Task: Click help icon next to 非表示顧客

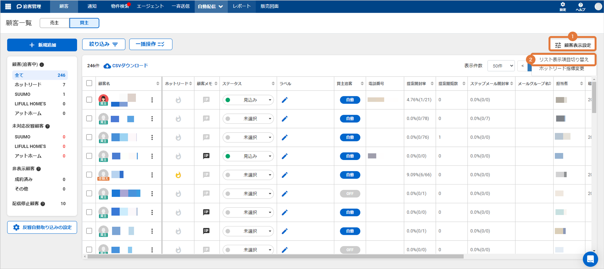Action: 39,169
